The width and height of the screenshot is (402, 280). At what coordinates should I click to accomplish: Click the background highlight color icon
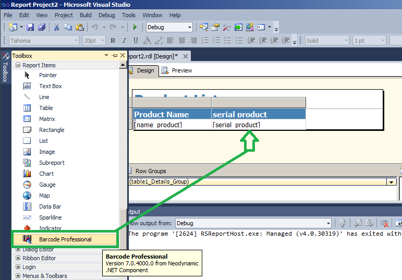tap(159, 41)
